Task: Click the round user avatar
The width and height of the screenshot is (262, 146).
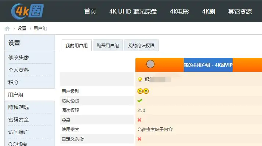Action: (150, 64)
